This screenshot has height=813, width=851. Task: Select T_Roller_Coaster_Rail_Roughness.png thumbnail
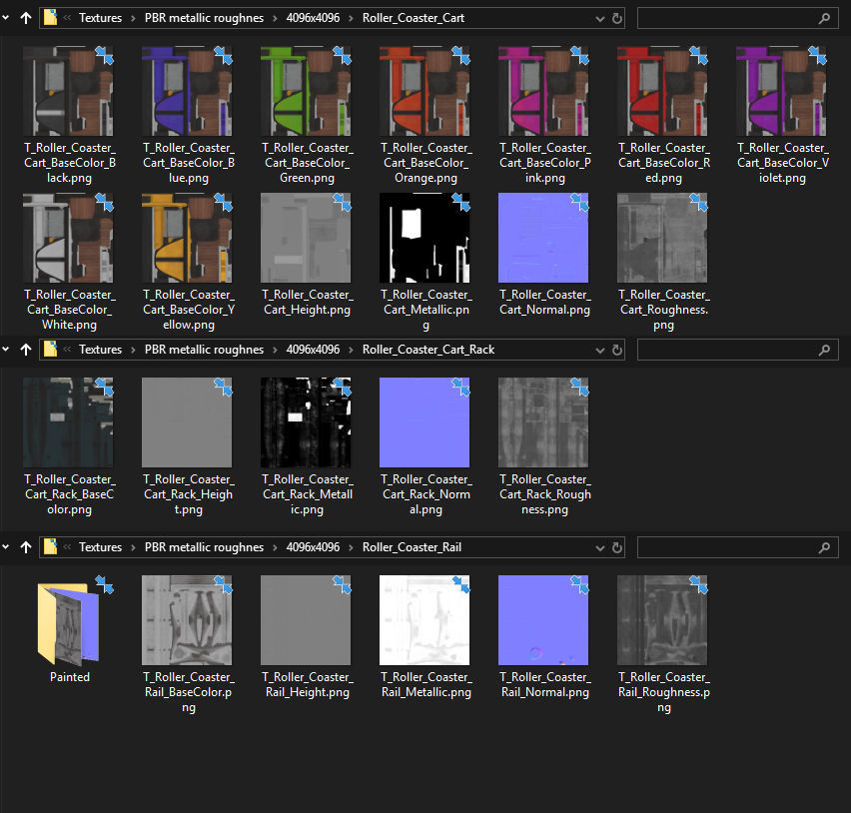coord(662,620)
